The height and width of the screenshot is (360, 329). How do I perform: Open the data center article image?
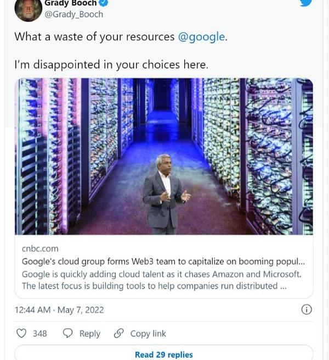coord(164,157)
